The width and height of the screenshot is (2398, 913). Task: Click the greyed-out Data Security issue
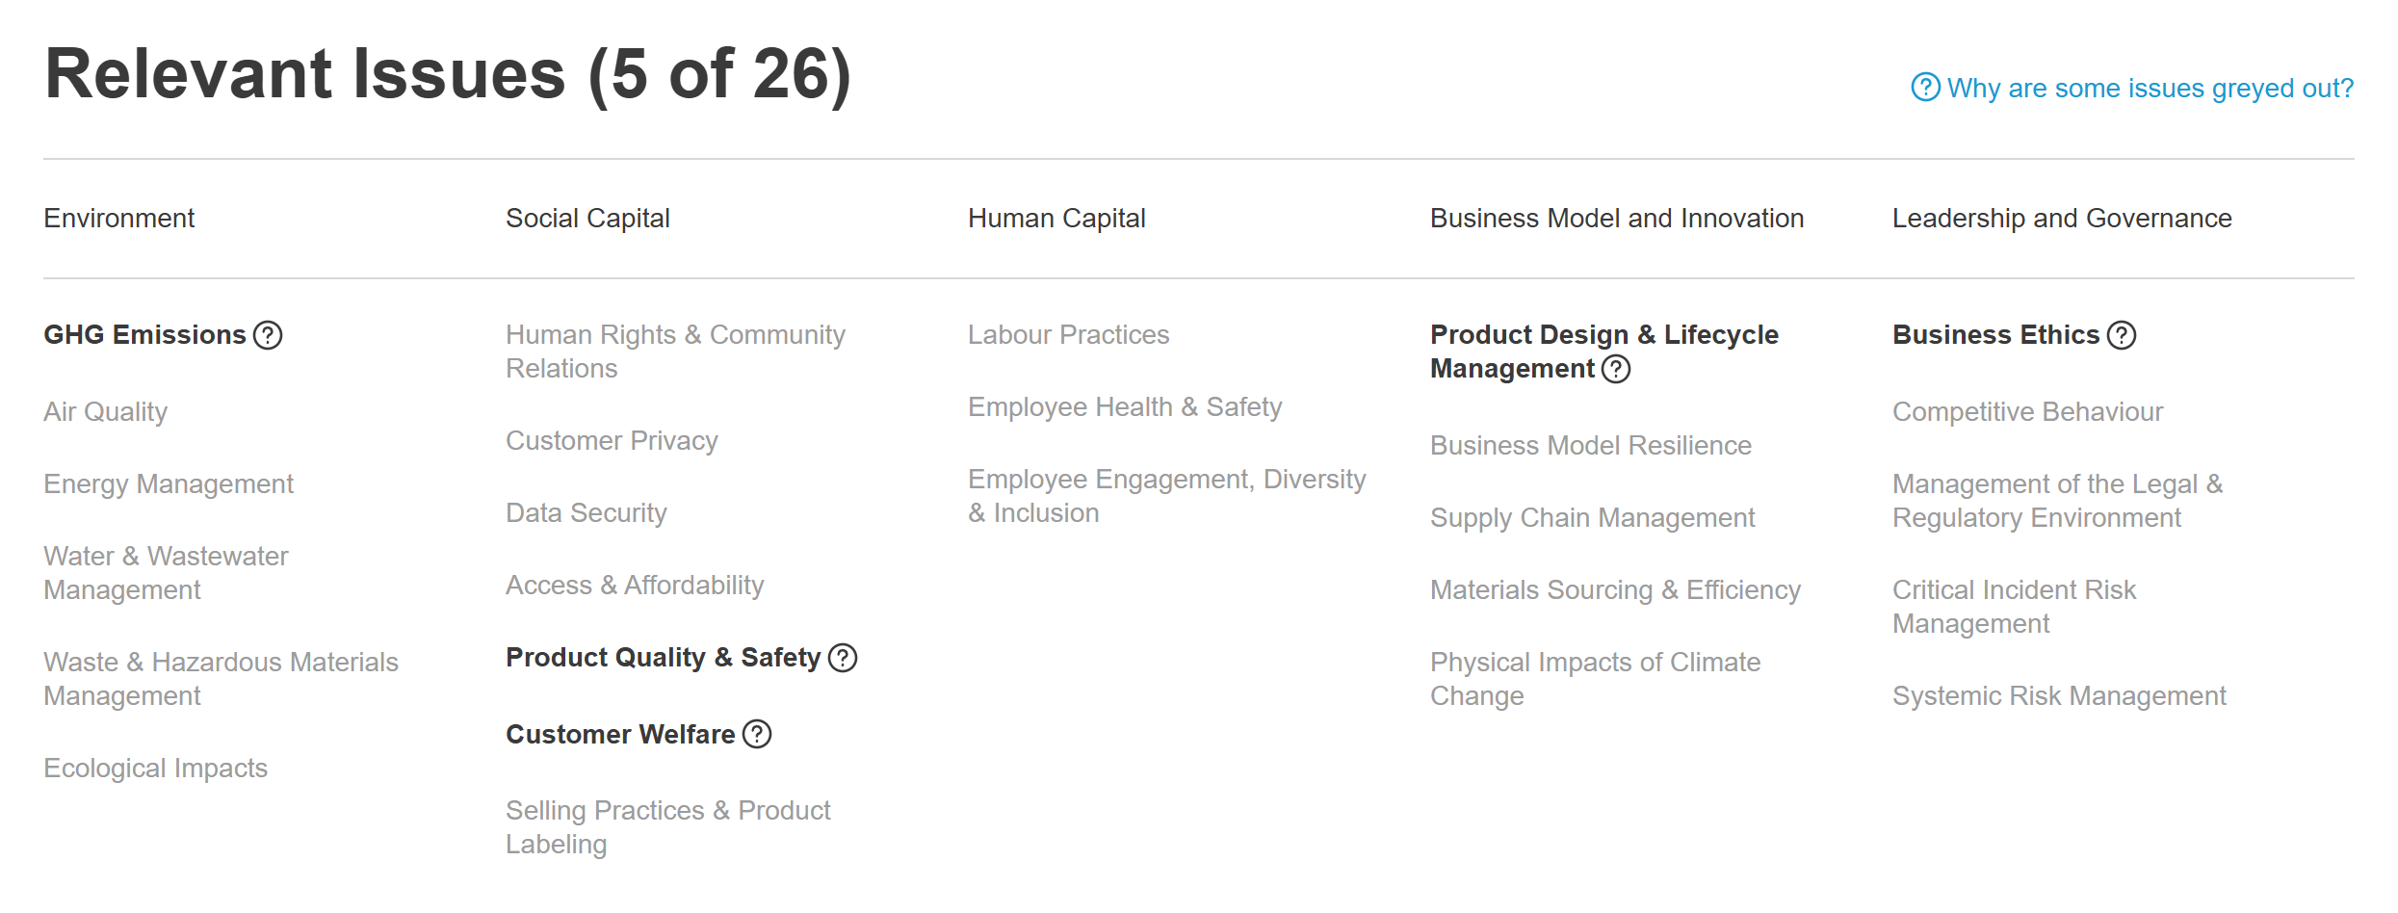(586, 513)
